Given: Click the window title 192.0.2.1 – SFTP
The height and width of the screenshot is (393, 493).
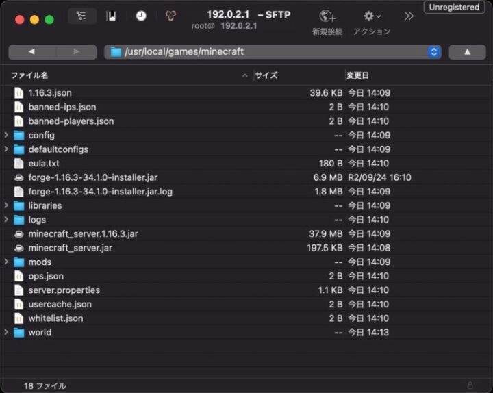Looking at the screenshot, I should 249,14.
